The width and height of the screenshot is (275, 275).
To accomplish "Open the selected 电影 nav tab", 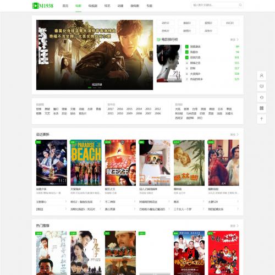I will (x=78, y=6).
